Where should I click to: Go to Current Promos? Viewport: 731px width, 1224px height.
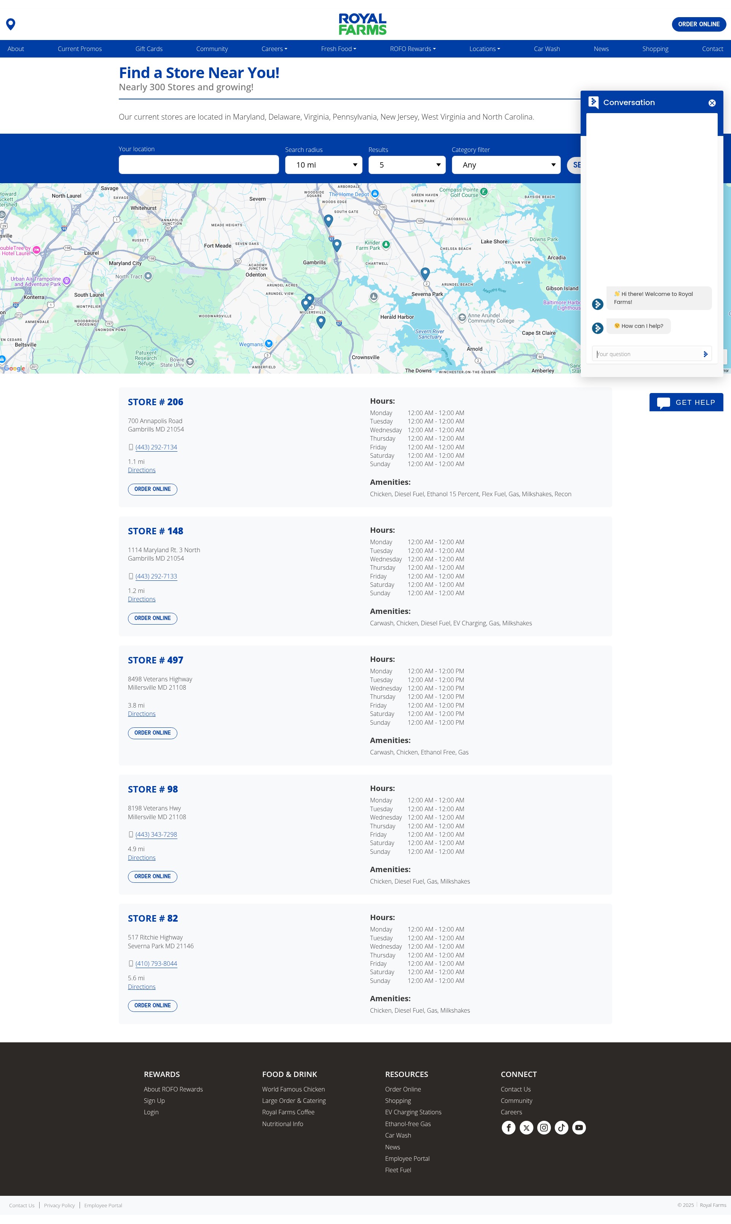[80, 49]
